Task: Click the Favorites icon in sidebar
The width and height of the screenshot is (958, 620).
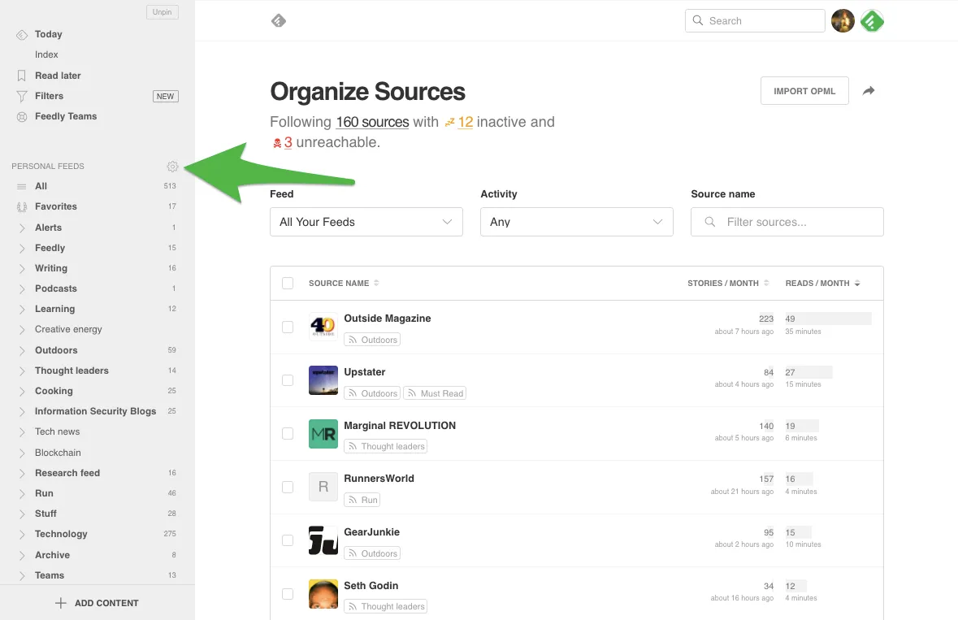Action: click(21, 207)
